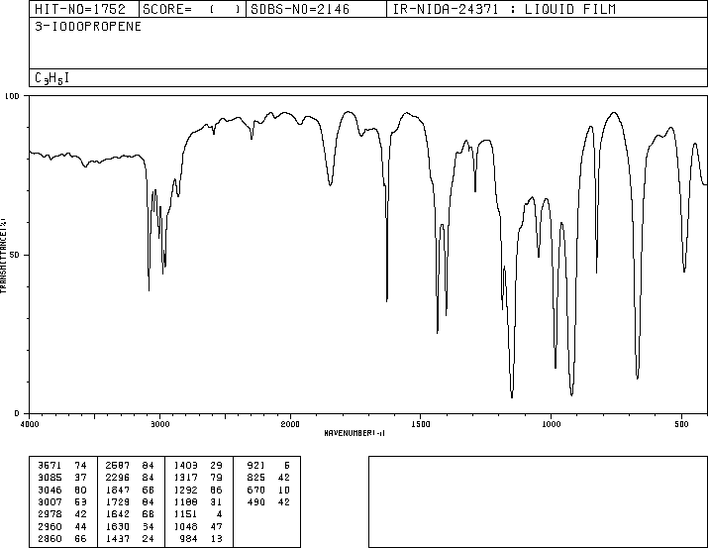Select peak table entry 2978
Viewport: 708px width, 548px height.
pyautogui.click(x=50, y=514)
